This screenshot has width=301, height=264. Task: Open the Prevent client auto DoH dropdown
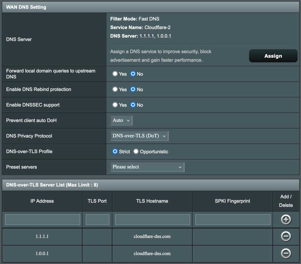121,120
